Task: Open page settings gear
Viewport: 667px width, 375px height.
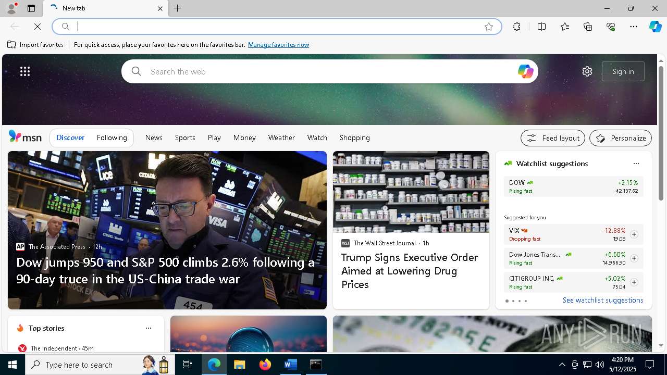Action: 587,71
